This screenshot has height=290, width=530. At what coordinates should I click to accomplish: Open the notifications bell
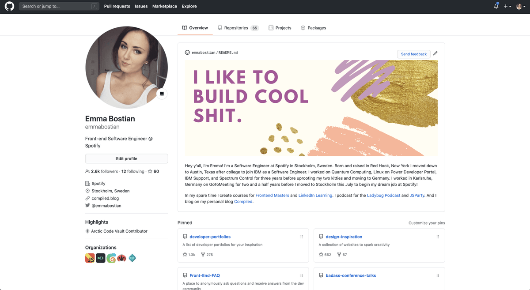(496, 6)
